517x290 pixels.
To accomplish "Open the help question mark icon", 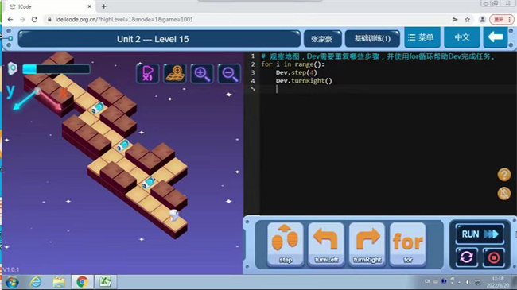I will tap(503, 175).
